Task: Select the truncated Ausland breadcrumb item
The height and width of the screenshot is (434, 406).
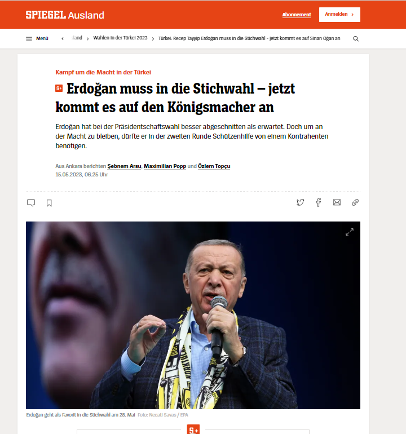Action: pos(77,38)
